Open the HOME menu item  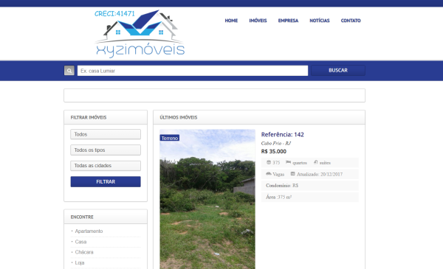tap(231, 21)
